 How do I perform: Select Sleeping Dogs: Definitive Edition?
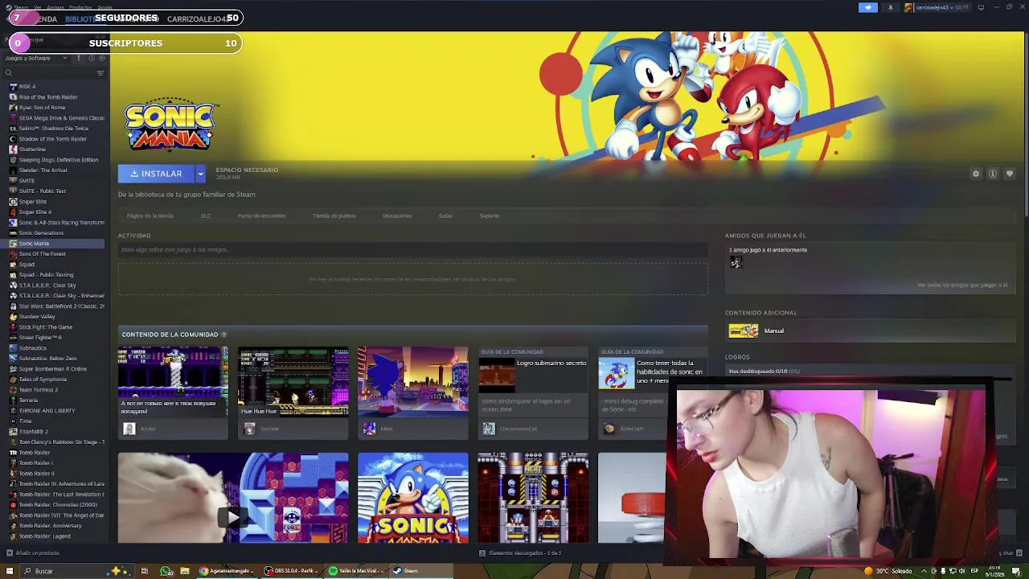[58, 159]
